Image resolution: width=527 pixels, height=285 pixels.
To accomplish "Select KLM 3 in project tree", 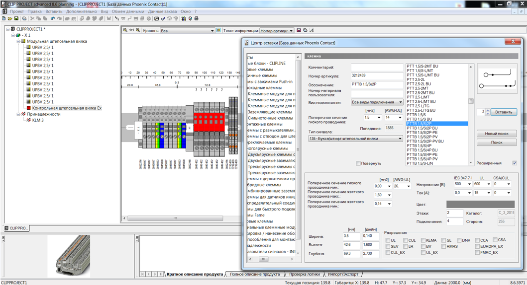I will [x=38, y=120].
